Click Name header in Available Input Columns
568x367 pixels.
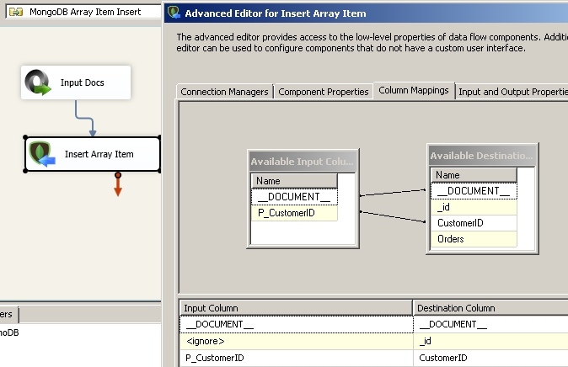click(294, 181)
